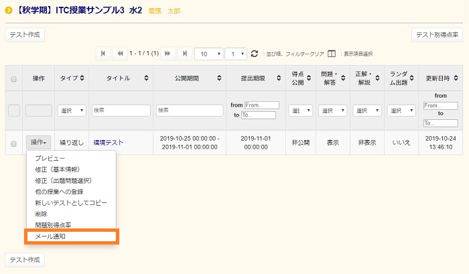Viewport: 469px width, 274px height.
Task: Click the refresh icon to clear sort and filters
Action: click(x=254, y=54)
